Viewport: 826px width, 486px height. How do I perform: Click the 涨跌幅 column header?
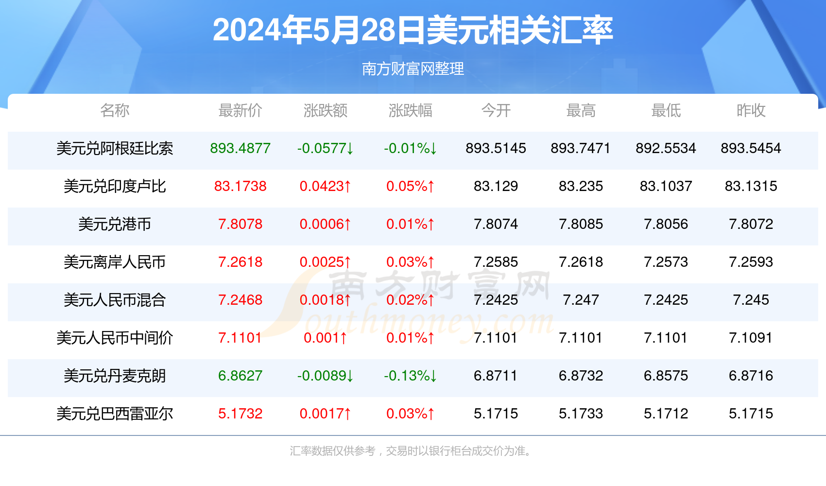(411, 110)
